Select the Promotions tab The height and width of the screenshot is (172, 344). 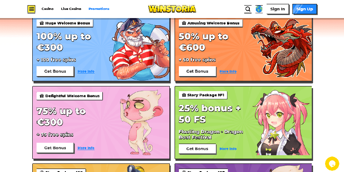tap(99, 9)
